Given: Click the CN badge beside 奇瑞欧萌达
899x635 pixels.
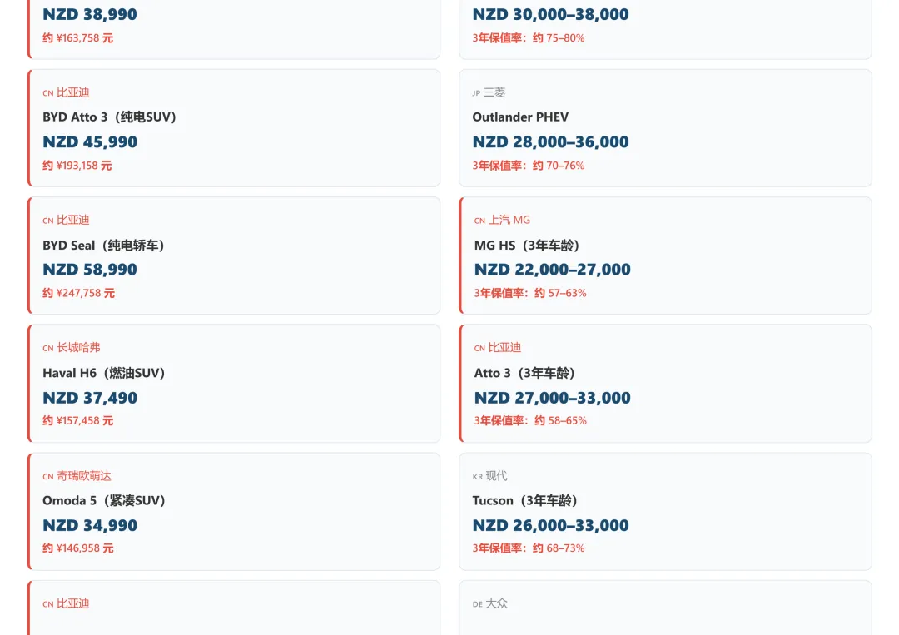Looking at the screenshot, I should [x=47, y=477].
